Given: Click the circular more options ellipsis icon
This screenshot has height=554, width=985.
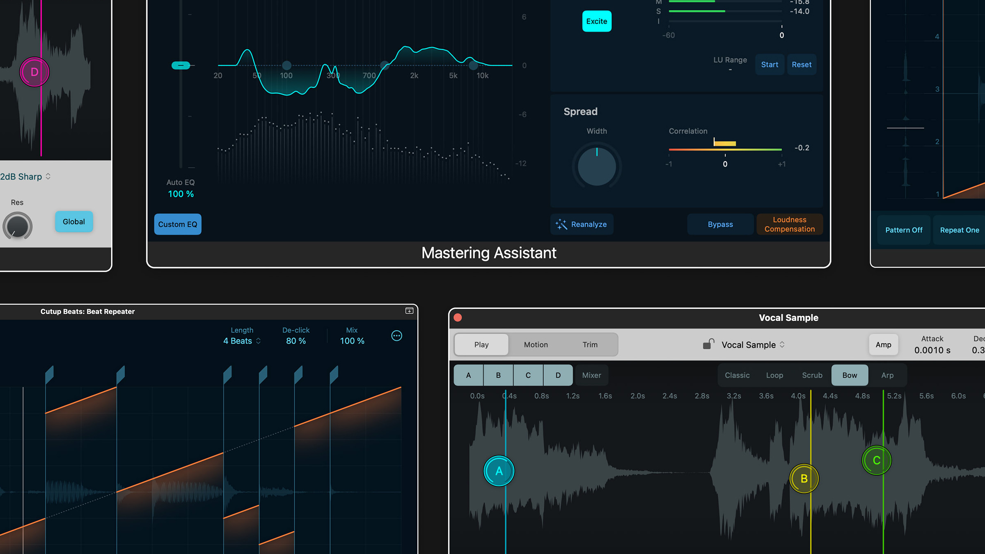Looking at the screenshot, I should click(x=396, y=336).
